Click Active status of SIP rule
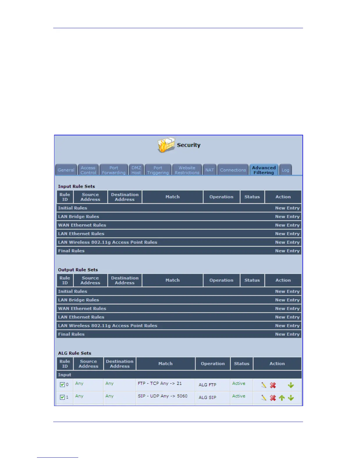Screen dimensions: 356x460 tap(239, 396)
